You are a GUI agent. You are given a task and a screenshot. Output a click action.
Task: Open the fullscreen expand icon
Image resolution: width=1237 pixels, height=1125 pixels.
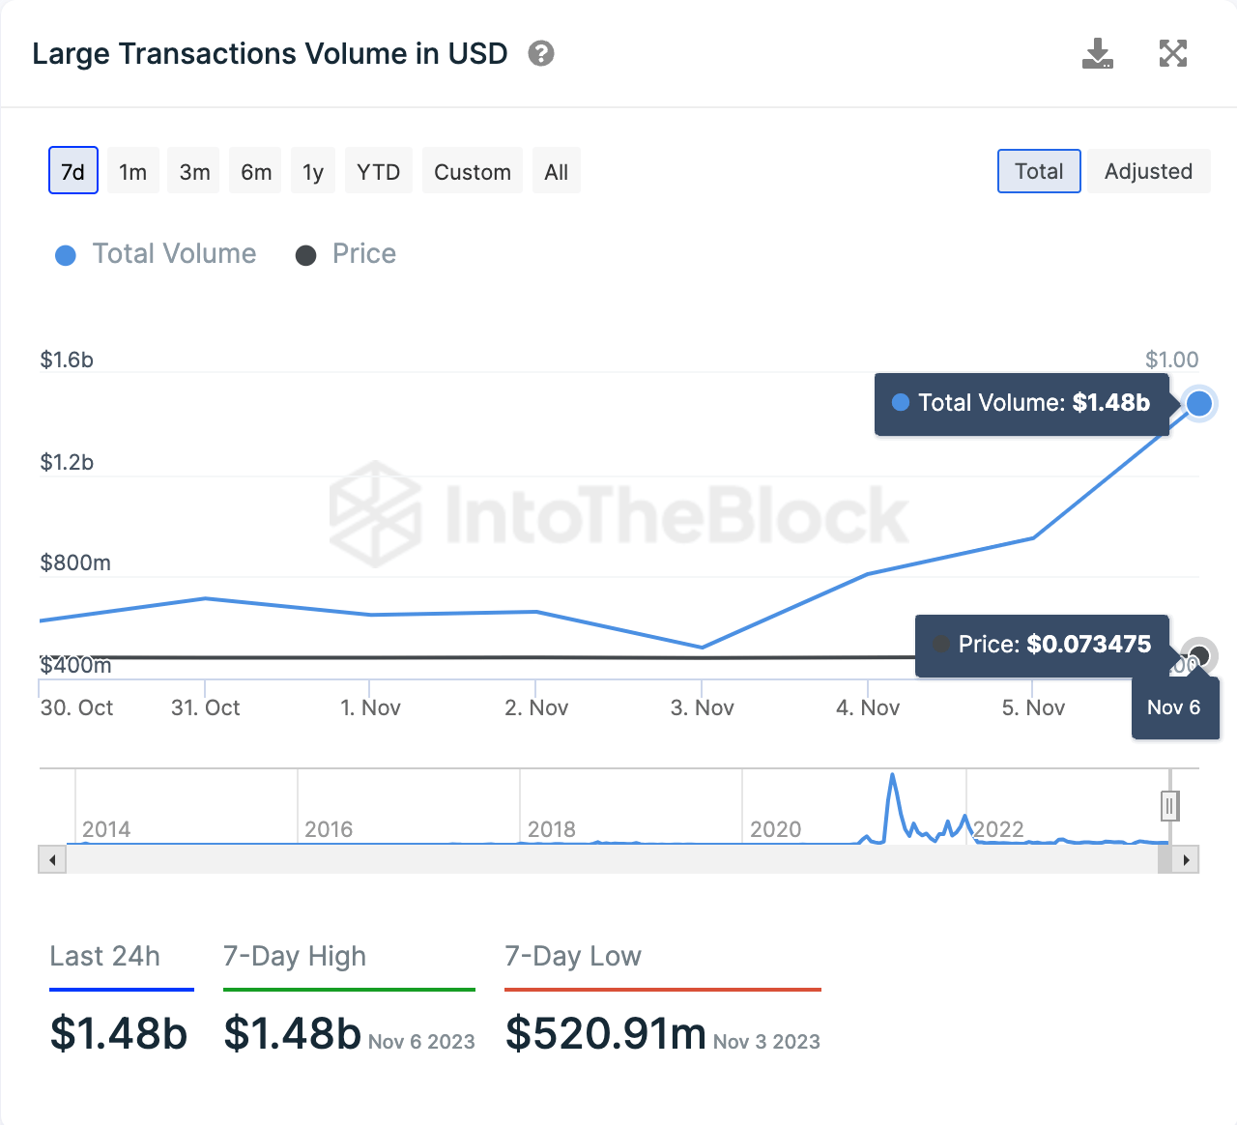pos(1172,54)
